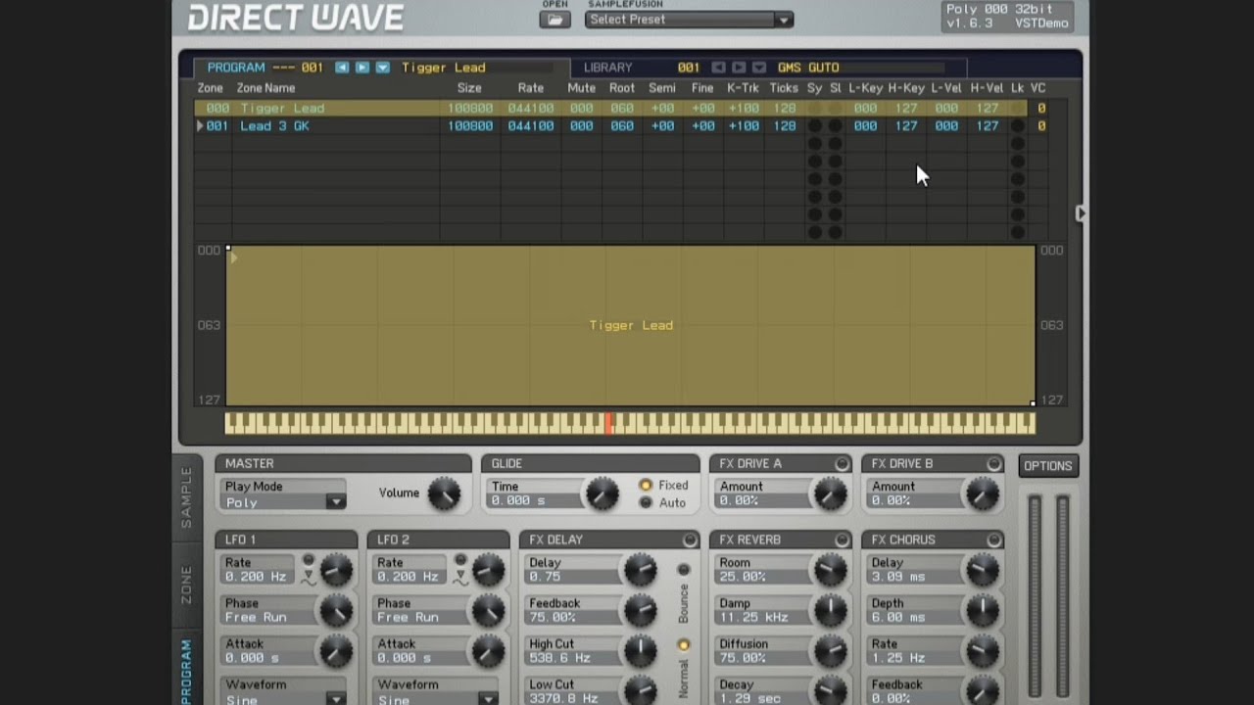Click the LFO 2 Phase knob
The image size is (1254, 705).
click(x=488, y=610)
